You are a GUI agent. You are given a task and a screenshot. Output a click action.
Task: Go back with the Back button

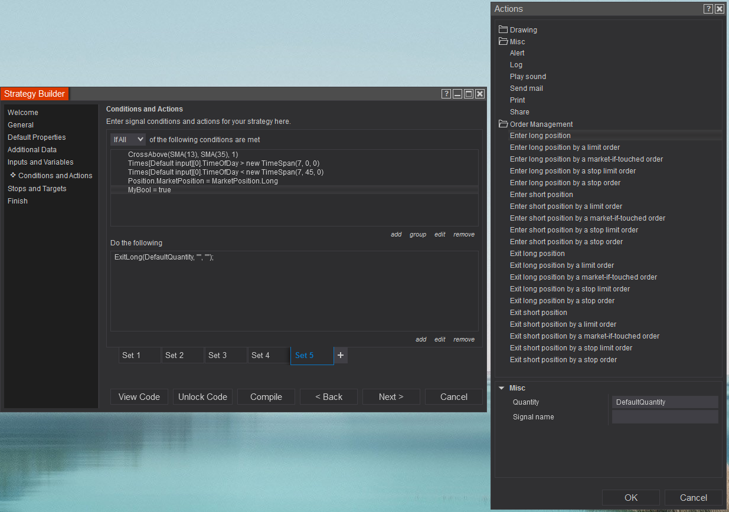(329, 397)
